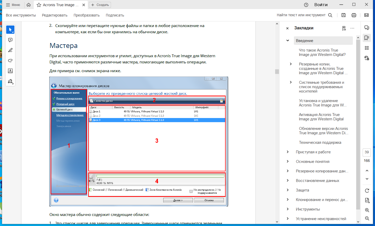Rotate the page view icon

click(367, 191)
